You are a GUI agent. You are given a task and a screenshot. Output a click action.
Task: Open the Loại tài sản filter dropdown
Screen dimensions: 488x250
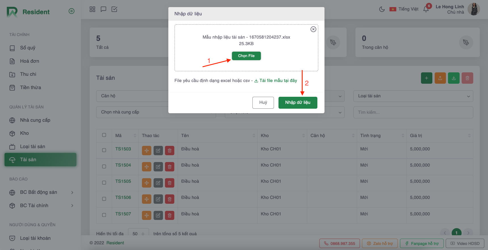(x=413, y=96)
